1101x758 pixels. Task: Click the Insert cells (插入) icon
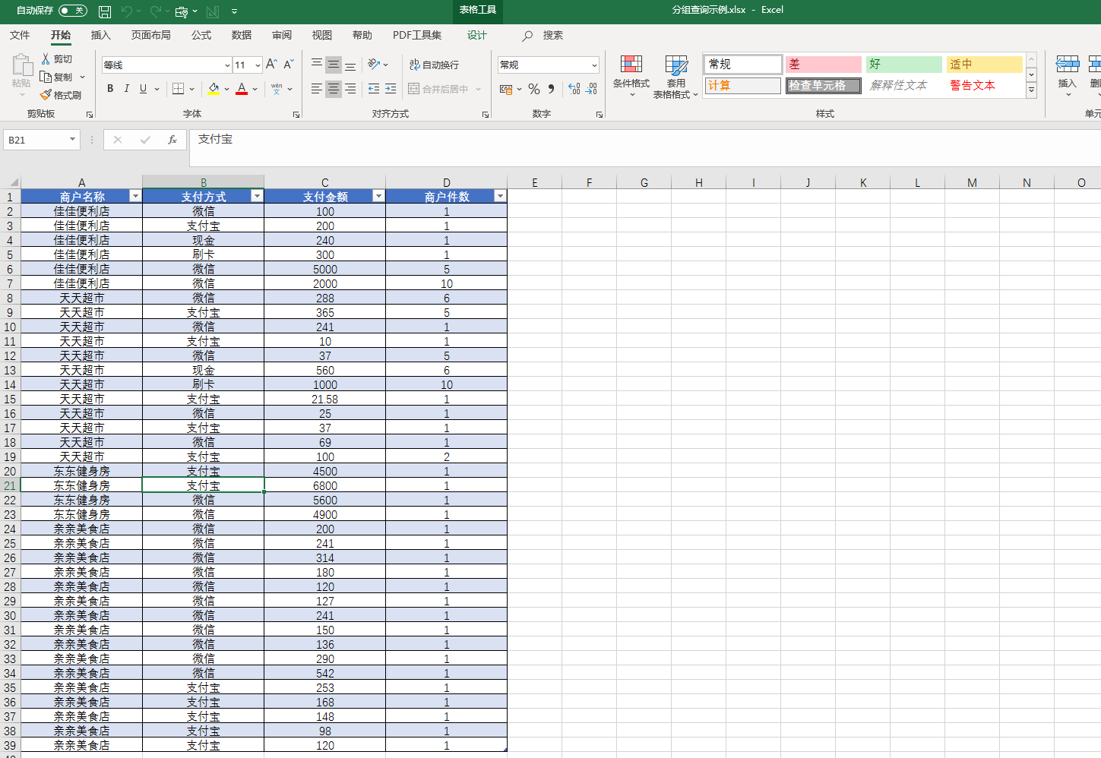(x=1067, y=74)
